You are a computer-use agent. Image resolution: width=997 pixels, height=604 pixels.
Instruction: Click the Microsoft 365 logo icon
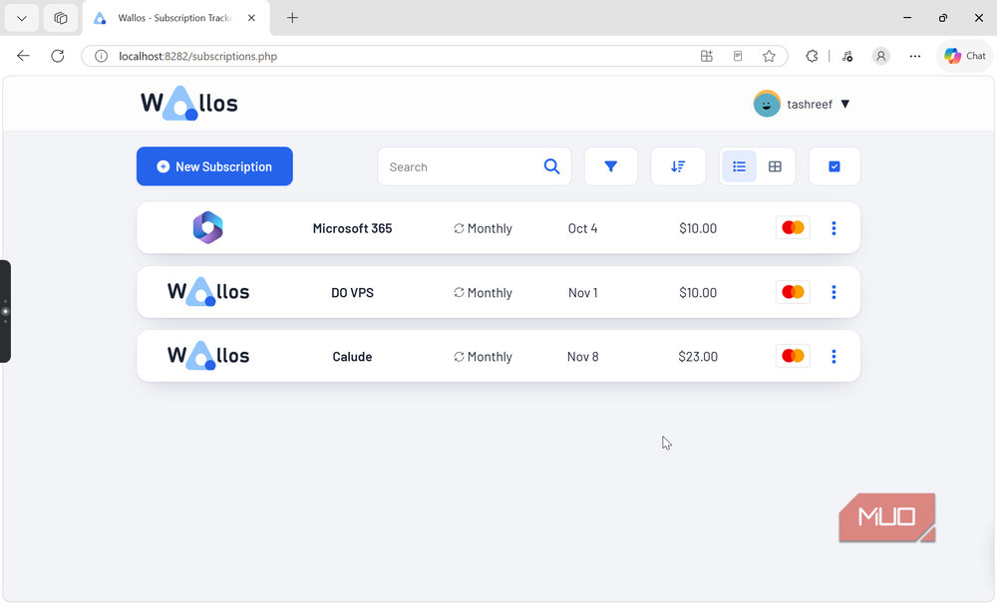(208, 227)
